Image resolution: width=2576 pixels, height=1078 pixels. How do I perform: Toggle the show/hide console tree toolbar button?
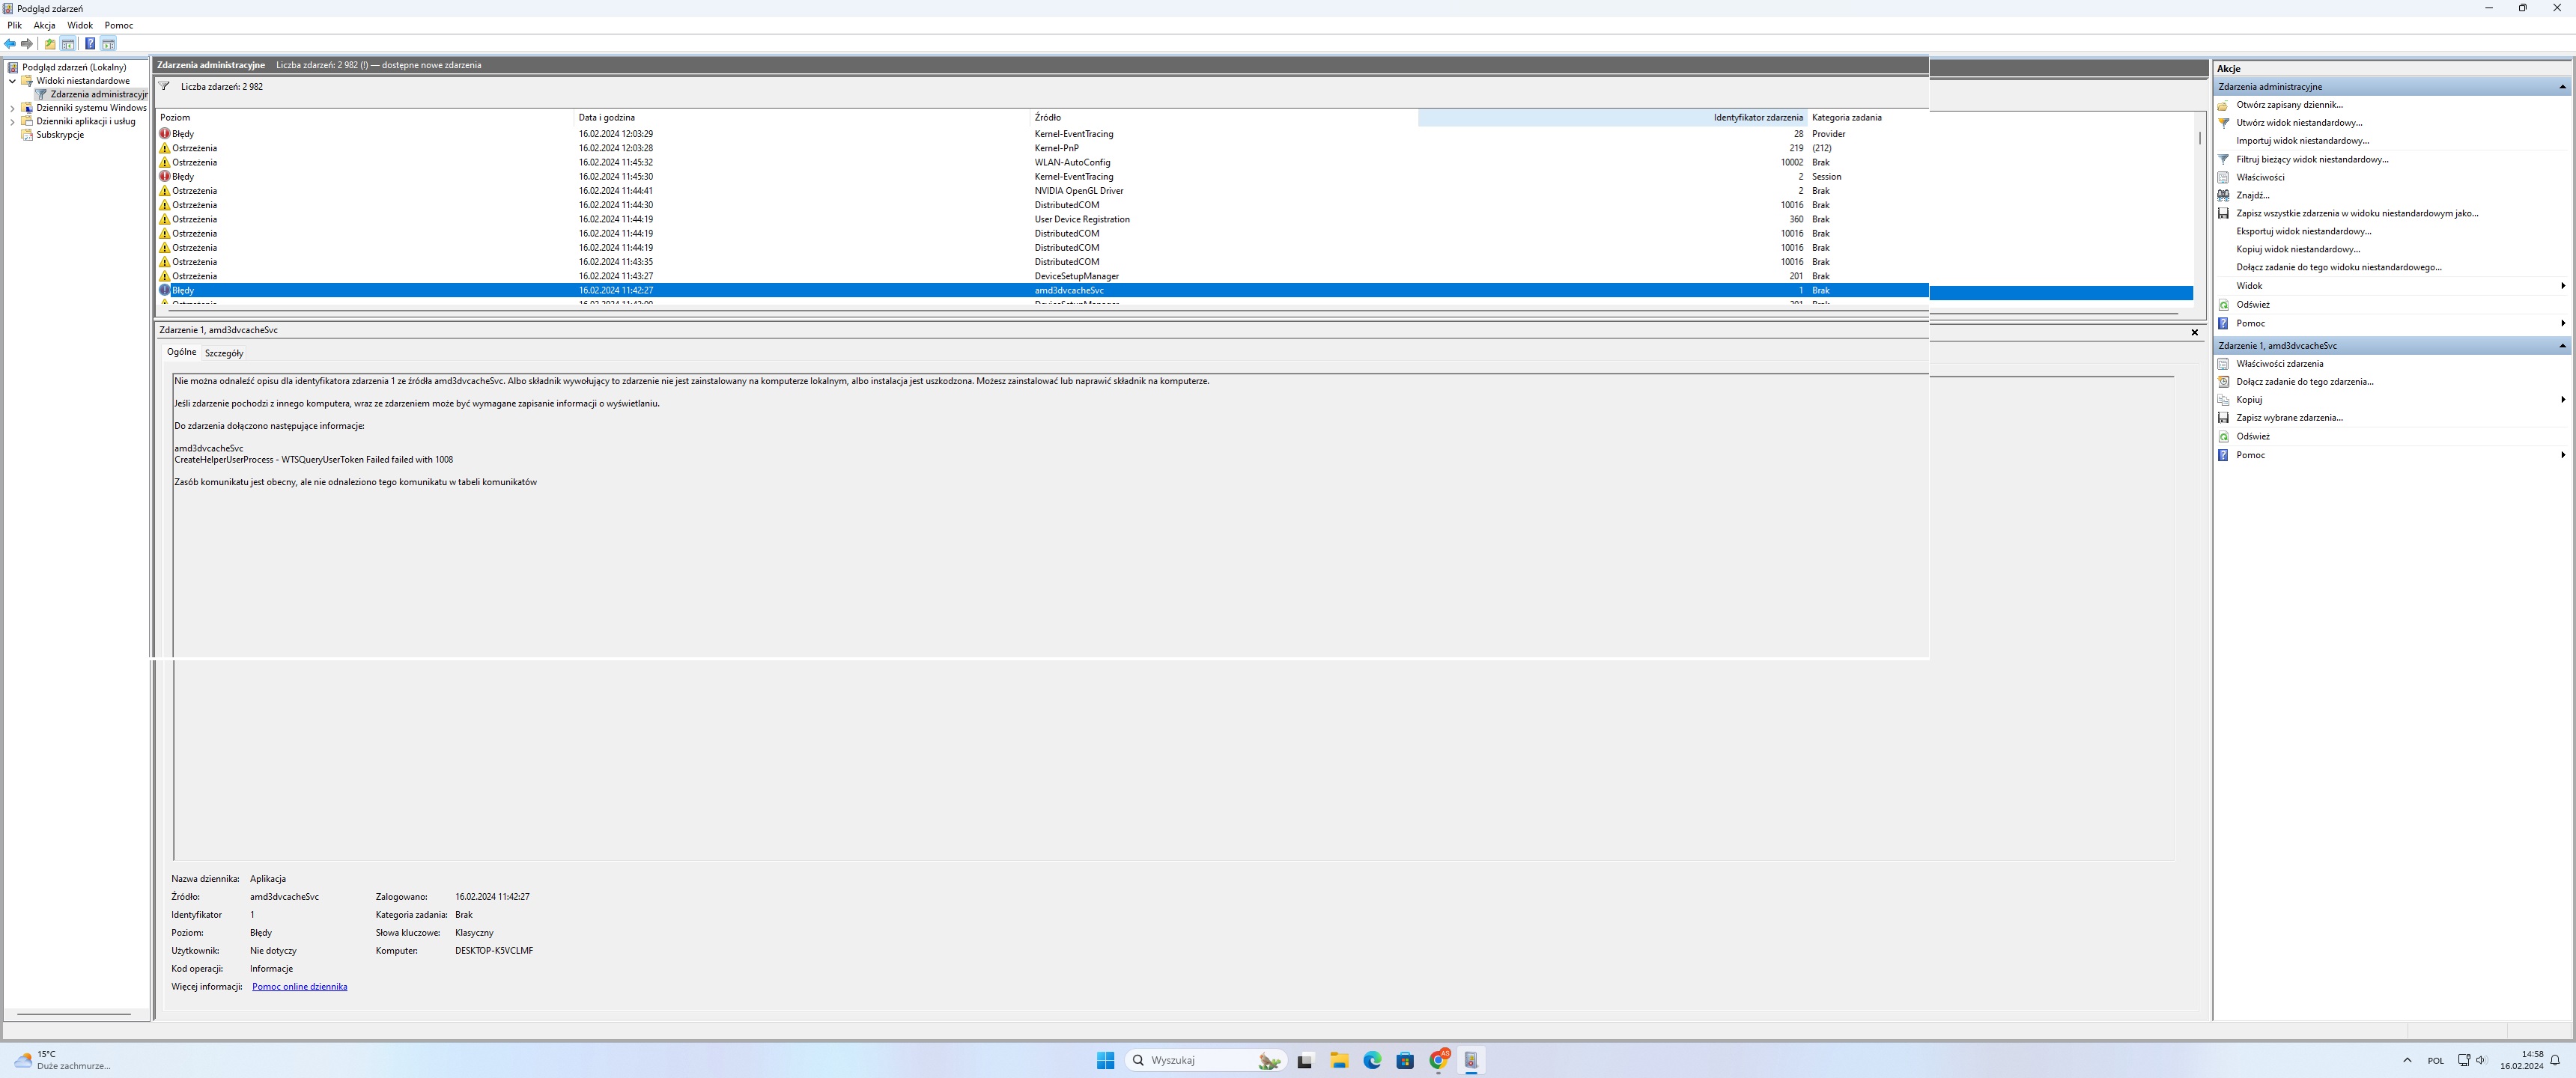tap(68, 44)
